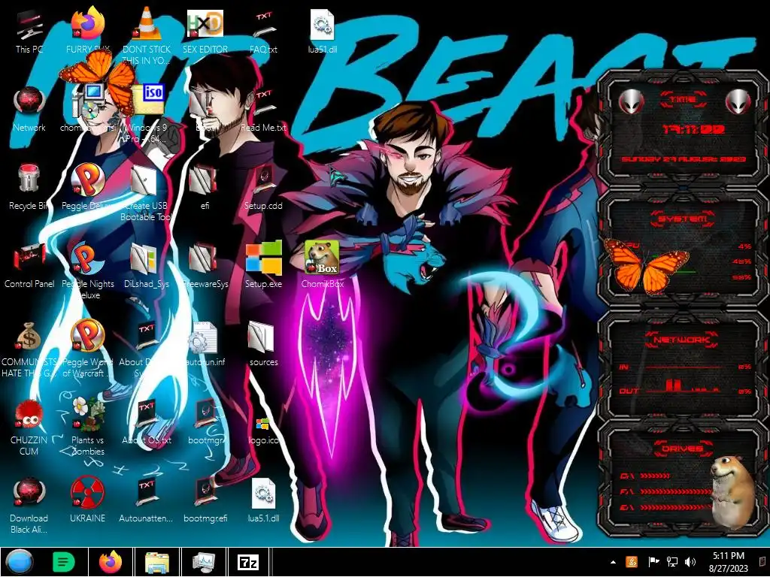Screen dimensions: 770x577
Task: Click the SYSTEM gadget header
Action: click(683, 219)
